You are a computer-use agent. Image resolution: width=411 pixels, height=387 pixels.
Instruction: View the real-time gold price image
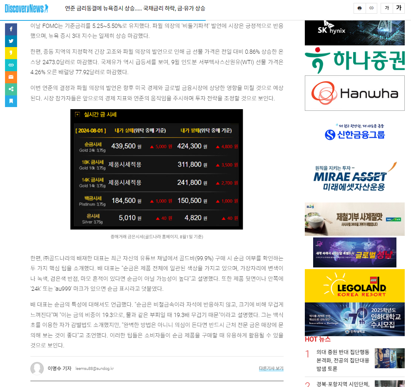[x=156, y=170]
